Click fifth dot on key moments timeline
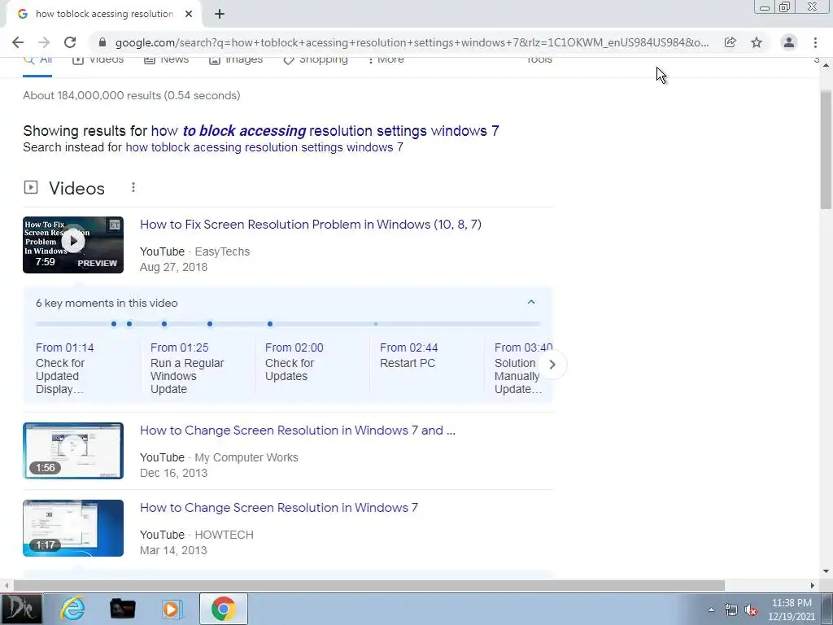Image resolution: width=833 pixels, height=625 pixels. (x=270, y=324)
